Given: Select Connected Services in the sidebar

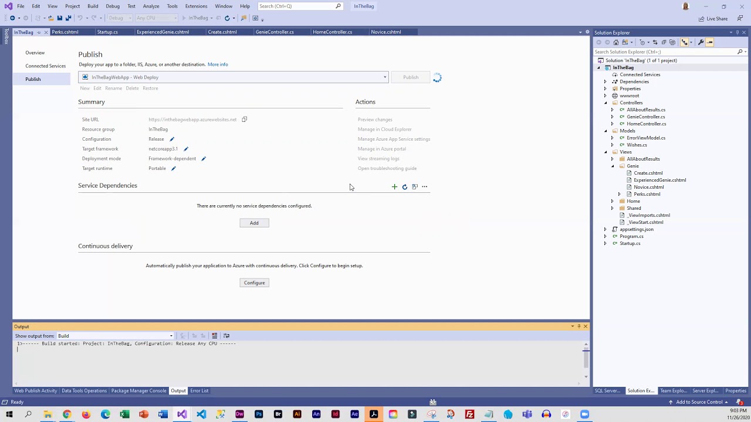Looking at the screenshot, I should click(x=45, y=66).
